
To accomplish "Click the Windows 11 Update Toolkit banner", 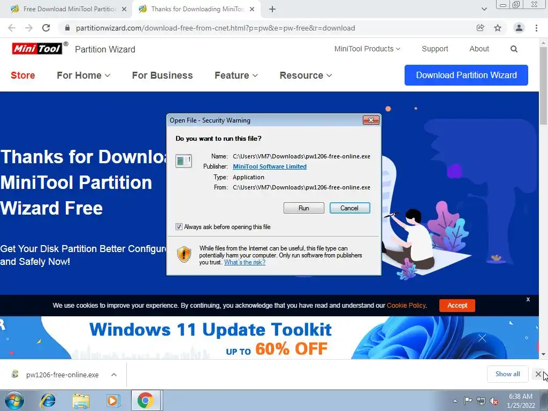I will (x=269, y=338).
